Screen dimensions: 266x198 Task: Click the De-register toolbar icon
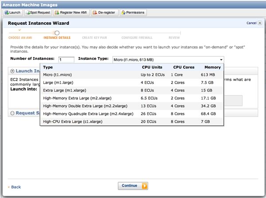tap(95, 12)
